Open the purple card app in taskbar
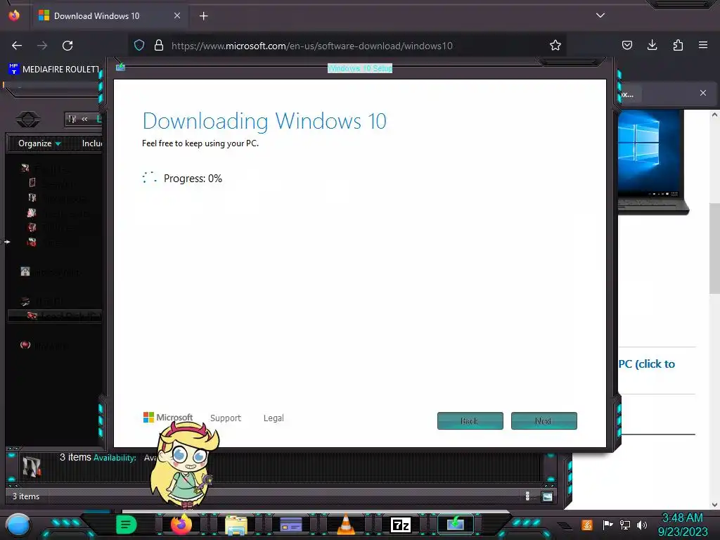The width and height of the screenshot is (720, 540). tap(290, 525)
